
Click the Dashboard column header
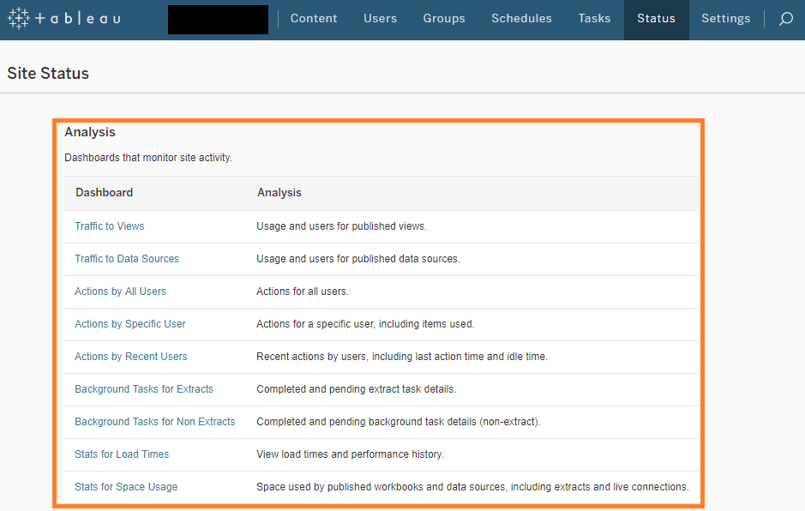point(105,193)
